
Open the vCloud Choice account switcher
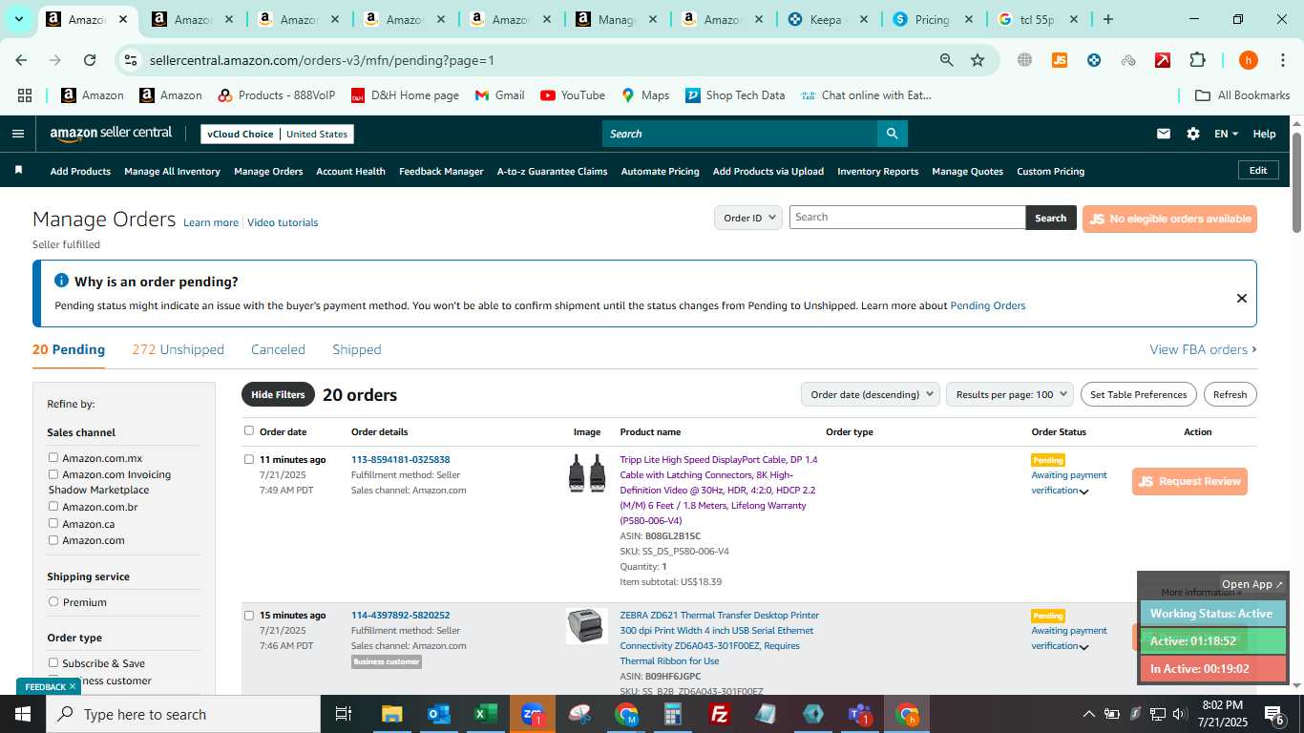[278, 134]
